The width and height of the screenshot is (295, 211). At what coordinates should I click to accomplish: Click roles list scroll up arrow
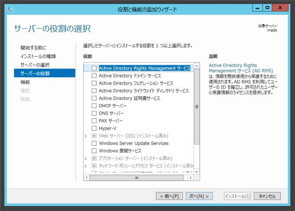click(197, 66)
